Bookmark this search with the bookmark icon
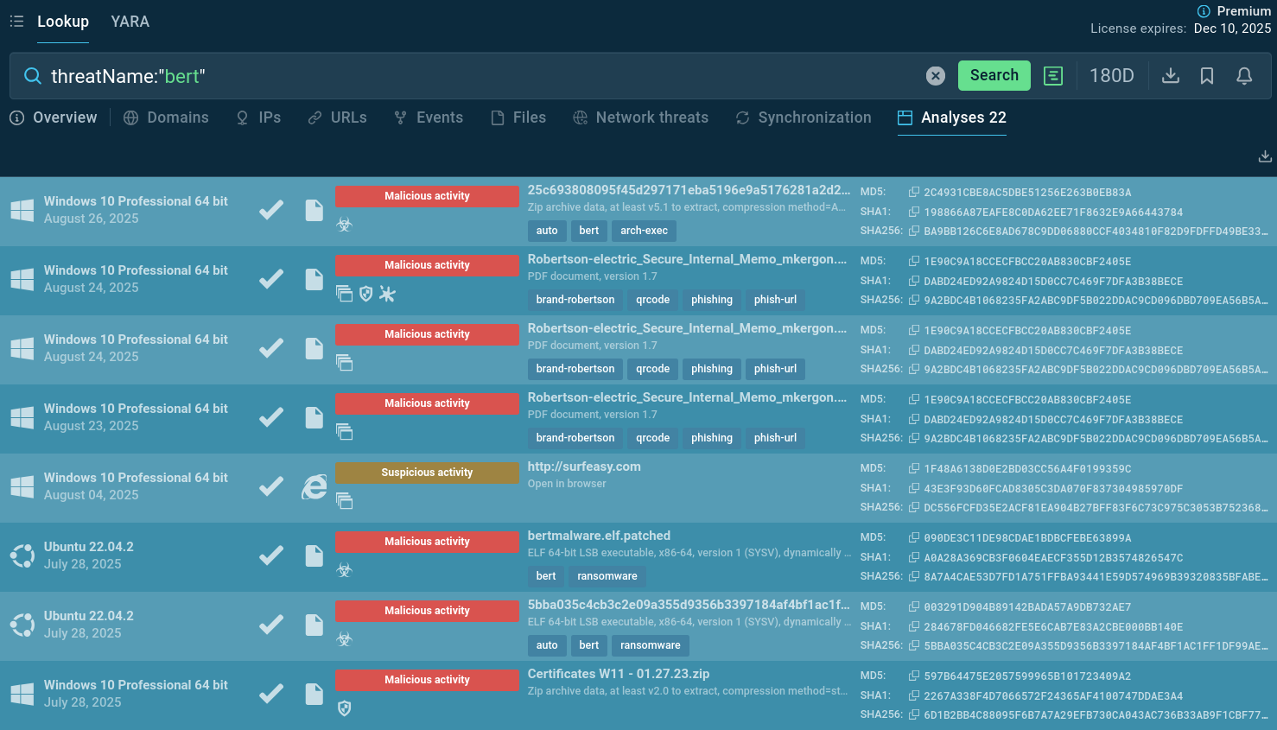The width and height of the screenshot is (1277, 730). coord(1207,76)
